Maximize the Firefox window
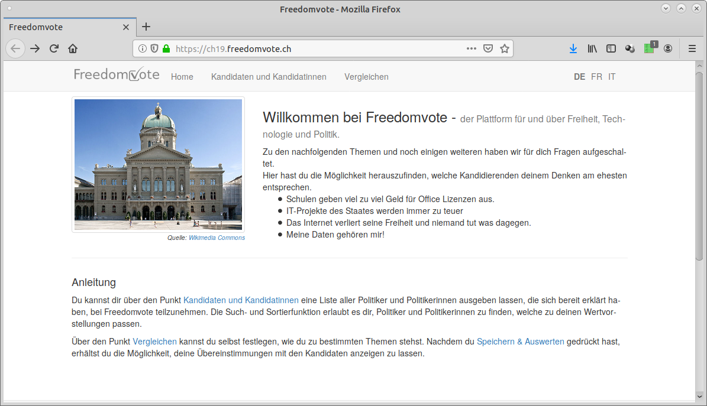 point(682,8)
